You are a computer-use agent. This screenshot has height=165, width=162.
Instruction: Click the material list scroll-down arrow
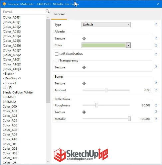[48, 162]
